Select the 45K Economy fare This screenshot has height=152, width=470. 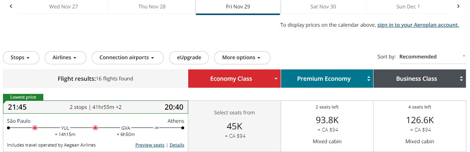pos(234,126)
